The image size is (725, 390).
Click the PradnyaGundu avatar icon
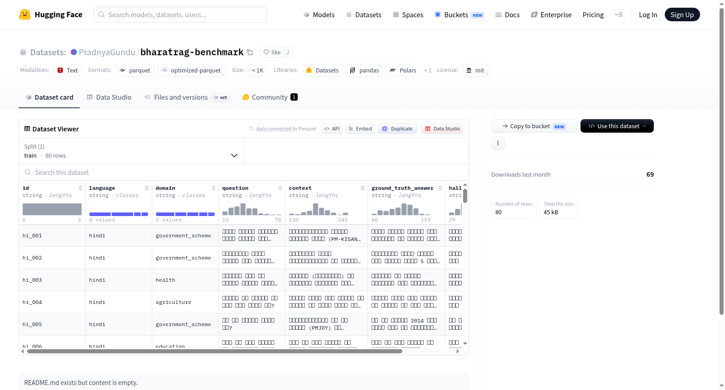[x=74, y=52]
